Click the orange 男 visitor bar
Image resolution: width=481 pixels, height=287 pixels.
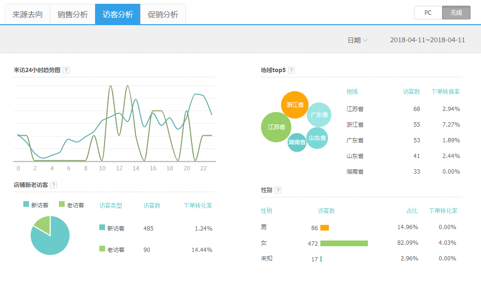pos(325,228)
